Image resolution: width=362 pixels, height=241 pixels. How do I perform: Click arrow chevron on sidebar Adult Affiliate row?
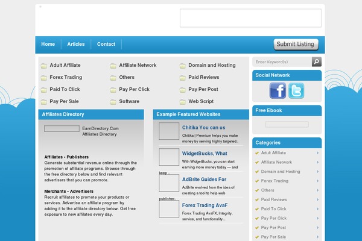point(318,153)
